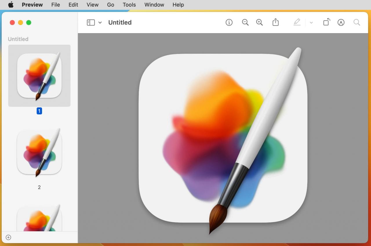Screen dimensions: 371x246
Task: Open the Apple menu
Action: pos(11,5)
